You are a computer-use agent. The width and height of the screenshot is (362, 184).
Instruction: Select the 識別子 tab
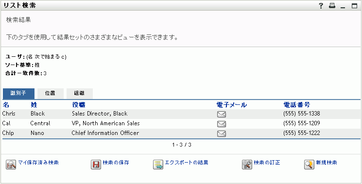18,93
